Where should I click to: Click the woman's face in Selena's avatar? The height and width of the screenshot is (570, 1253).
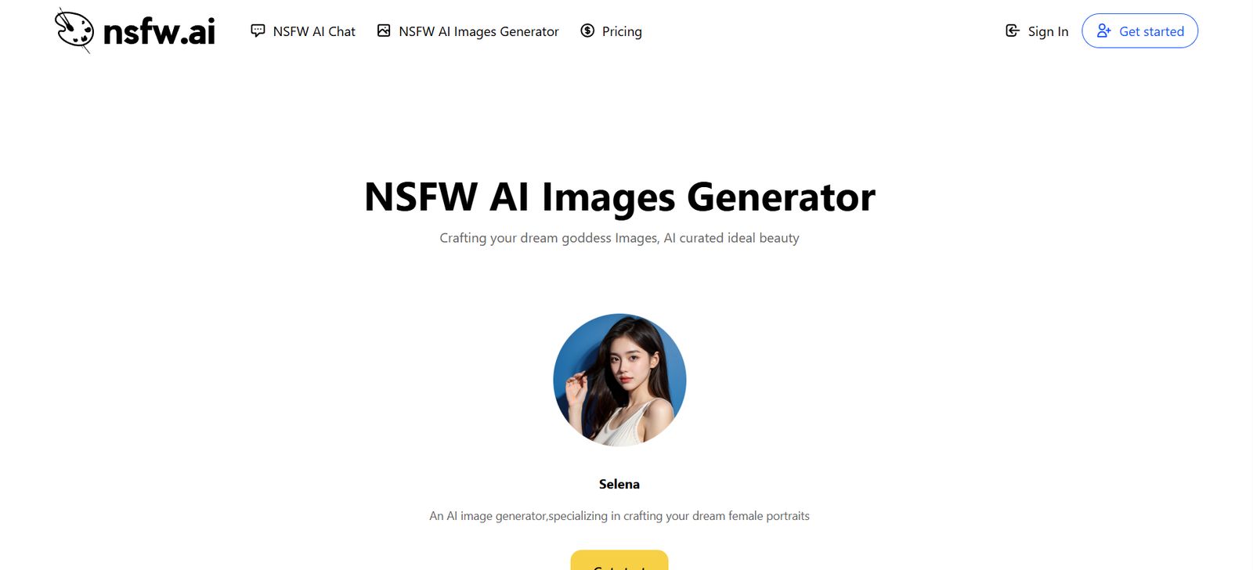point(628,366)
